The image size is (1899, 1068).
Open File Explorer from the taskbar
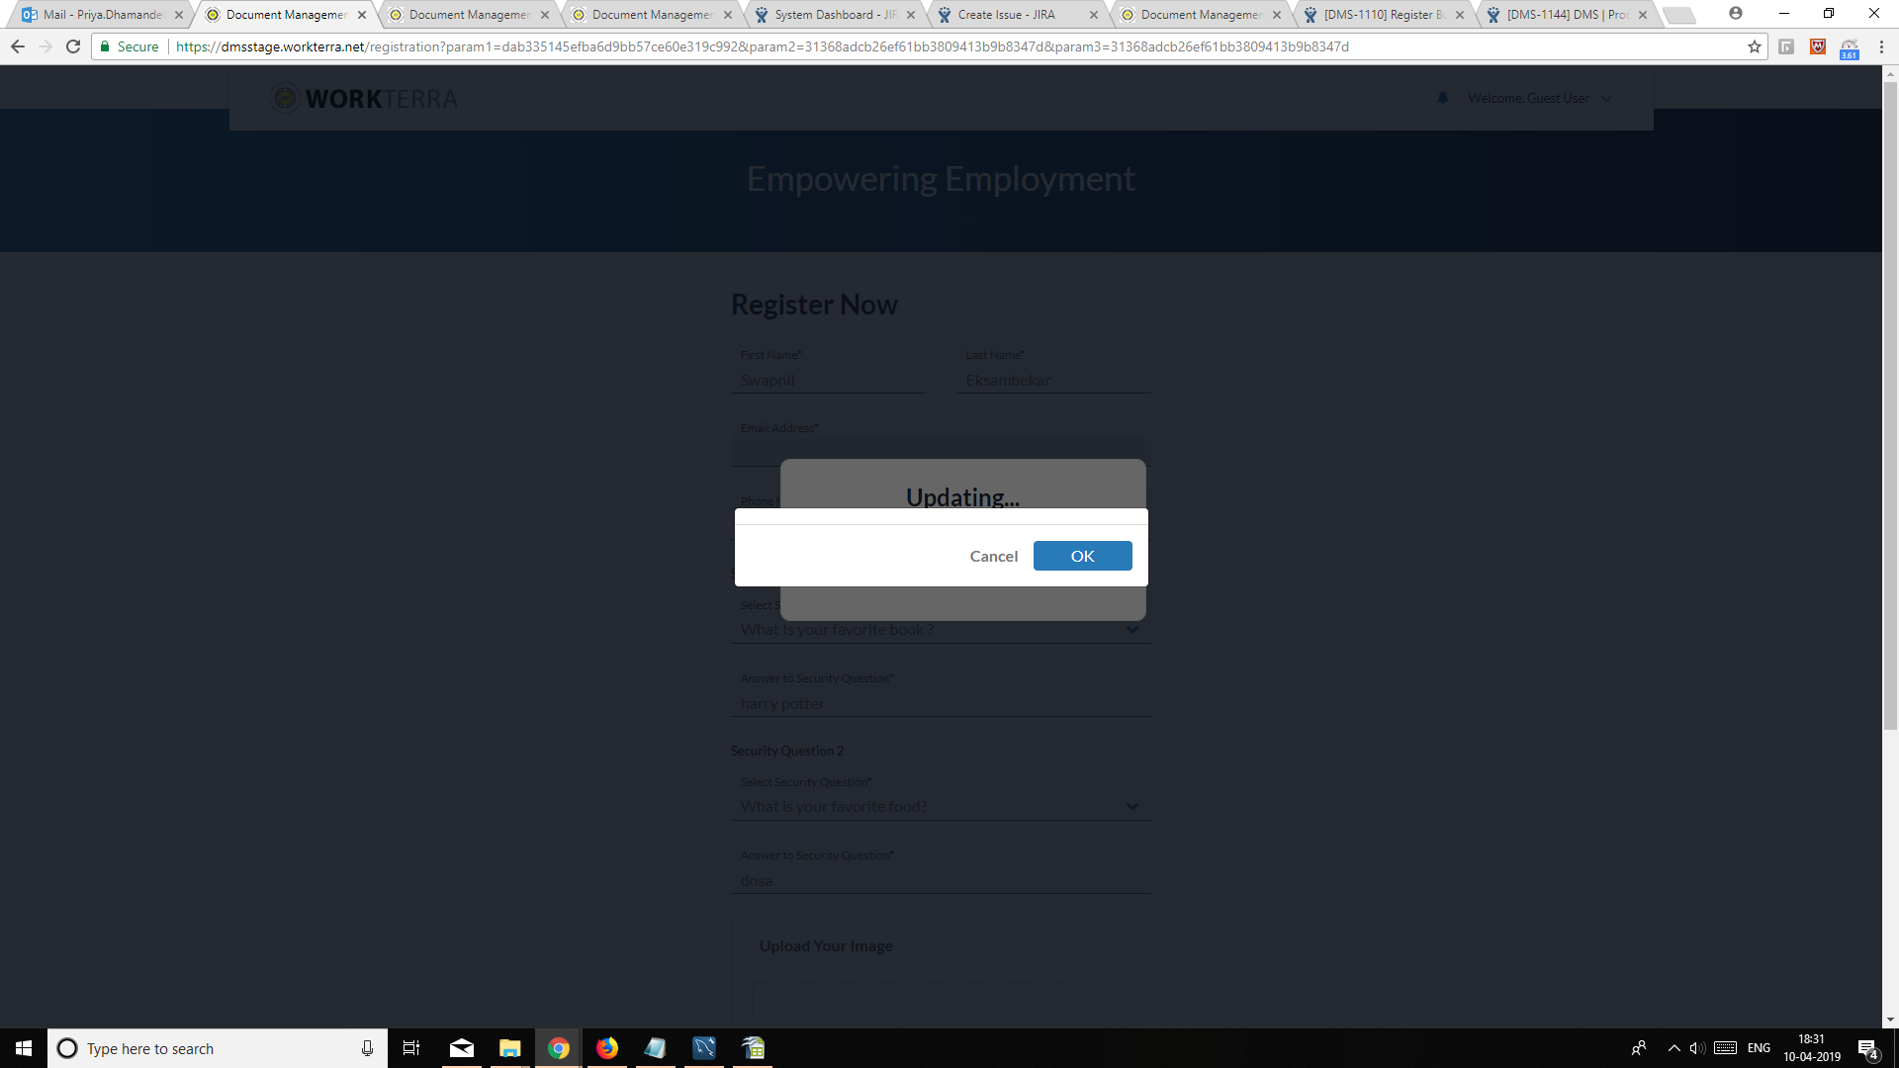pyautogui.click(x=509, y=1048)
